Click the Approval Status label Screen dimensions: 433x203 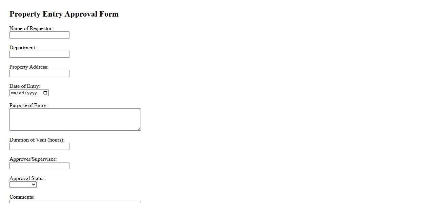point(27,178)
